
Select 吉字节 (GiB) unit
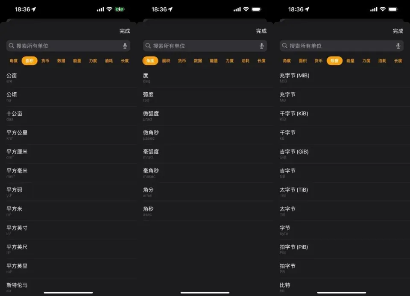(342, 154)
